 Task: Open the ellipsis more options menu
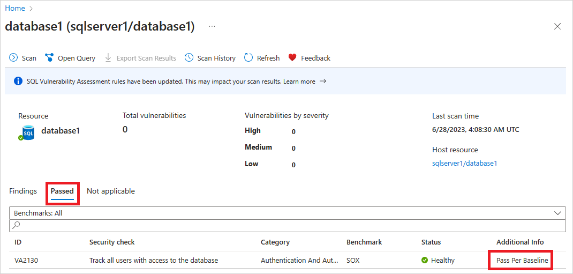click(212, 27)
